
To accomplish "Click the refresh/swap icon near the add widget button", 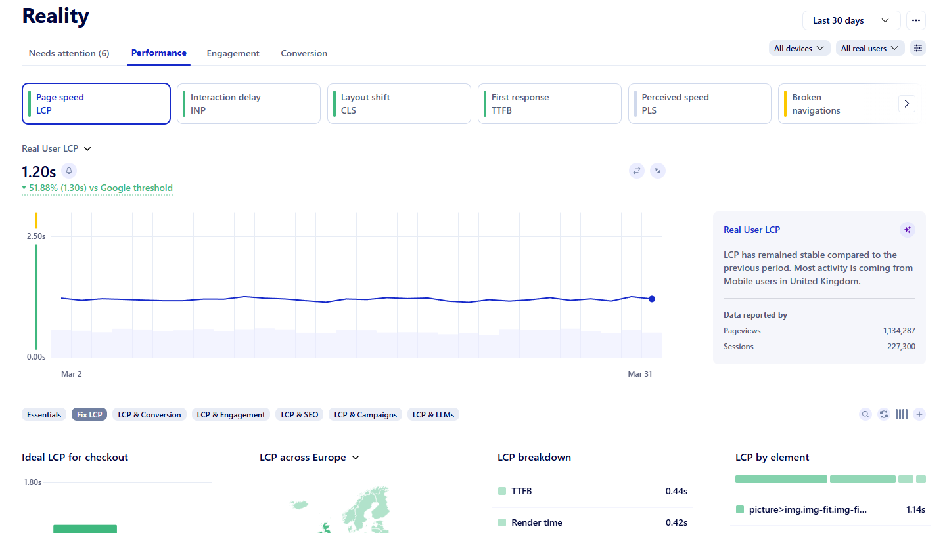I will coord(883,414).
